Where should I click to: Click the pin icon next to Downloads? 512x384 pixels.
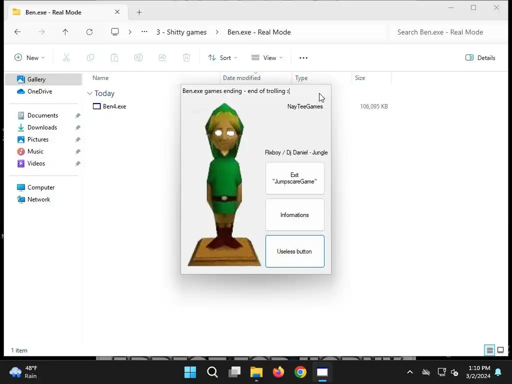click(77, 127)
